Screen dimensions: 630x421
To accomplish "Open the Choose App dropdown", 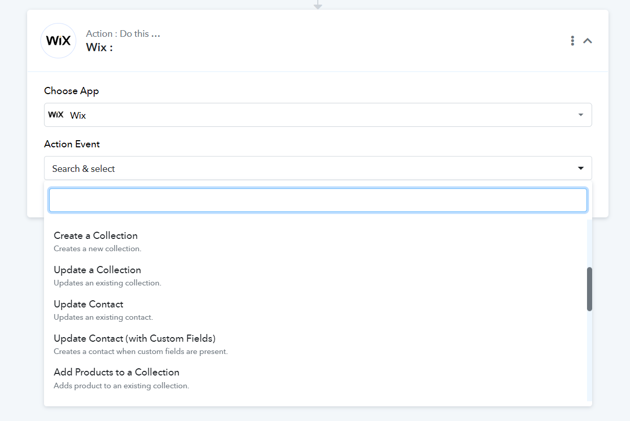I will 318,115.
